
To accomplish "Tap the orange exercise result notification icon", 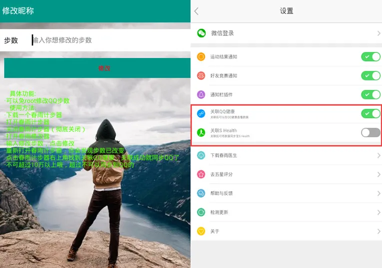I will [x=201, y=57].
